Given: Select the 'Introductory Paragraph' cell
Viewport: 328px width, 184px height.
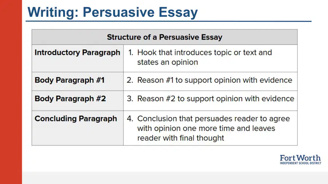Looking at the screenshot, I should tap(78, 58).
